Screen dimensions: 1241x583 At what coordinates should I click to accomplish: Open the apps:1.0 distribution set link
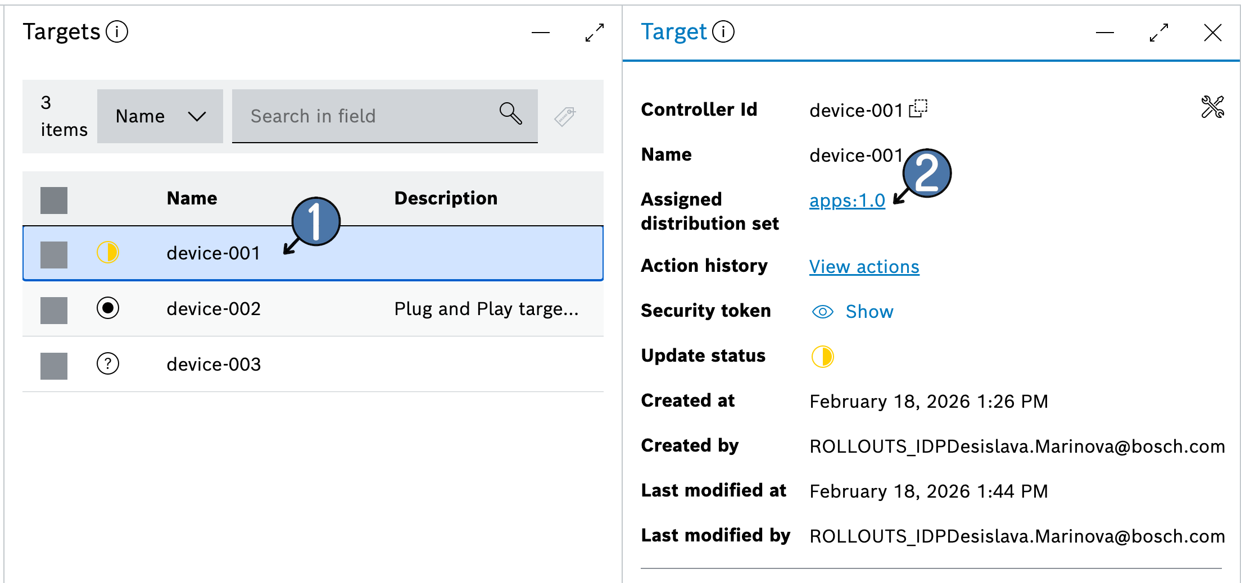point(846,201)
